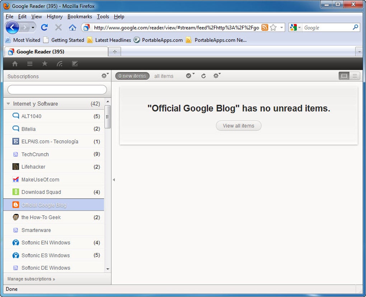The image size is (366, 297).
Task: Open the Getting Started bookmark
Action: pyautogui.click(x=64, y=40)
